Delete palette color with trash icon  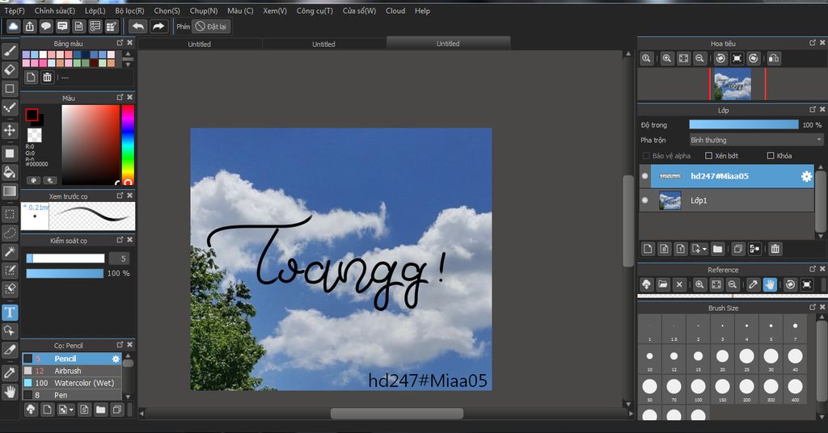[47, 78]
